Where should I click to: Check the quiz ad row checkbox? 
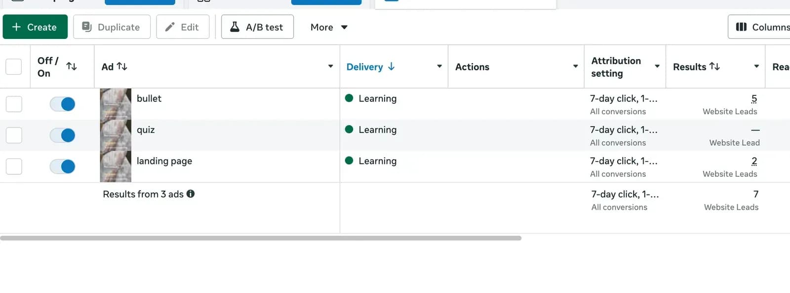click(14, 135)
